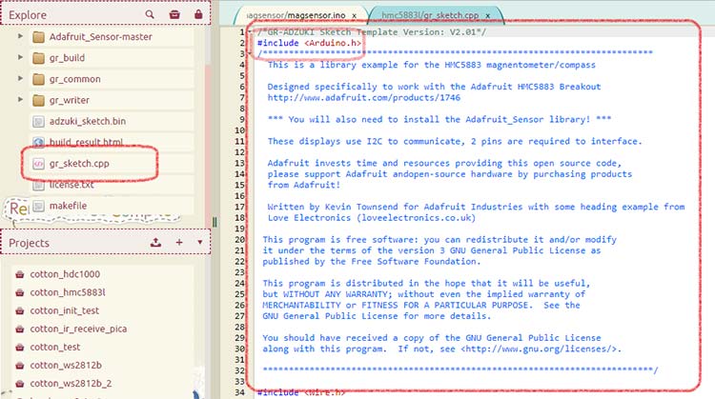Open the adzuki_sketch.bin file

112,121
